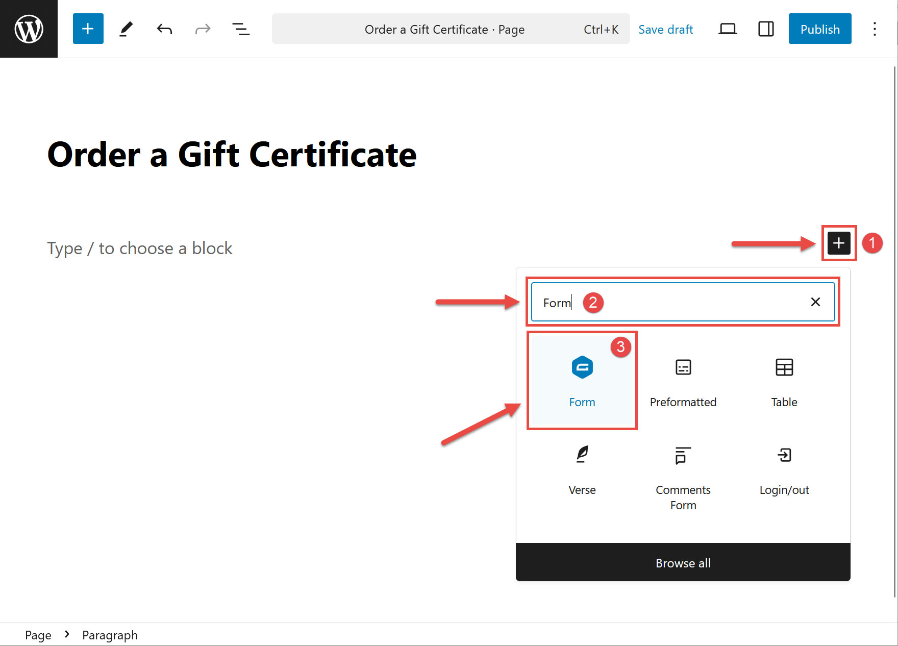Toggle the blue block inserter button
The image size is (898, 646).
tap(88, 29)
